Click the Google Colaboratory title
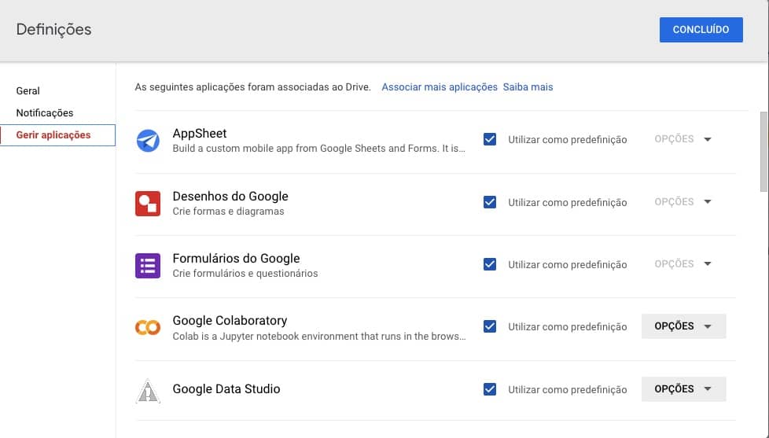The image size is (769, 438). click(230, 321)
